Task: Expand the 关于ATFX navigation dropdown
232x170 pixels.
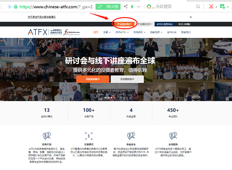Action: click(x=122, y=32)
